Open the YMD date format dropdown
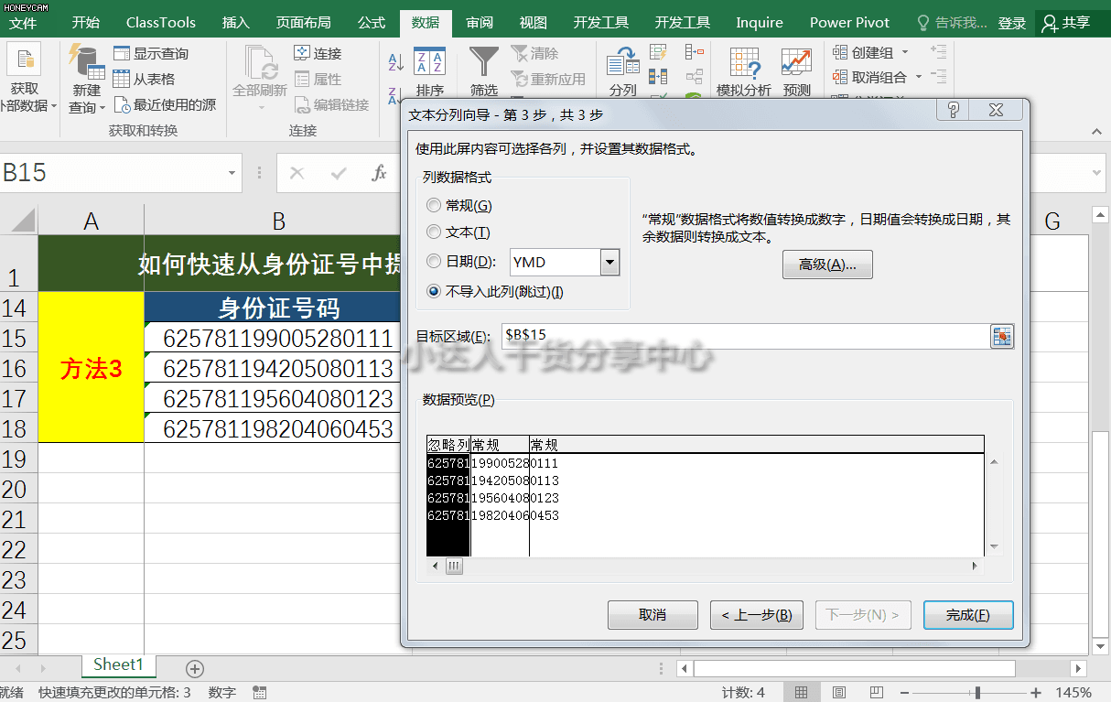The height and width of the screenshot is (702, 1111). pos(609,263)
